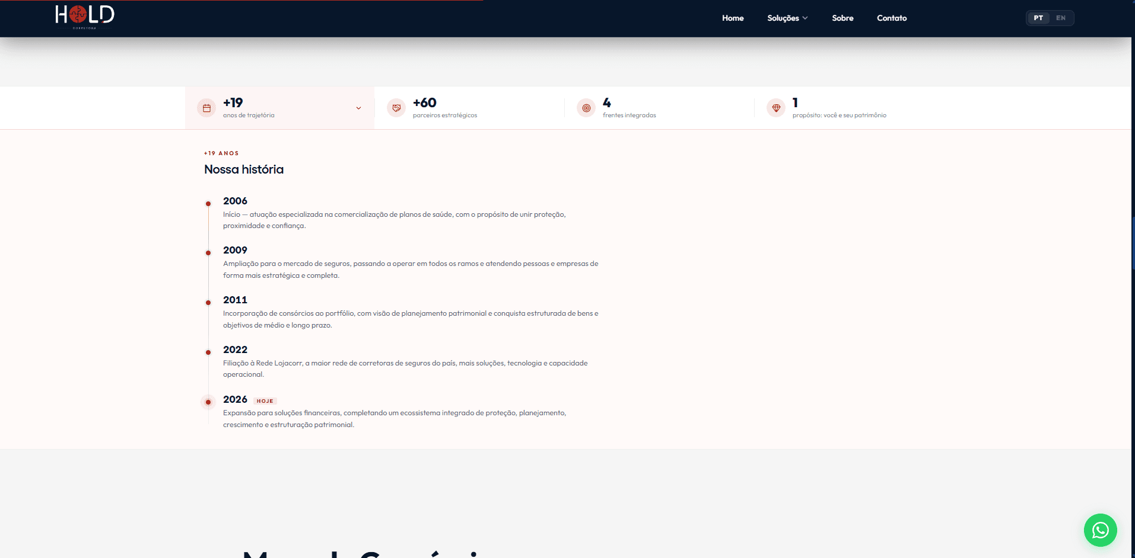Click the HOJE badge next to 2026
Image resolution: width=1135 pixels, height=558 pixels.
(x=265, y=401)
